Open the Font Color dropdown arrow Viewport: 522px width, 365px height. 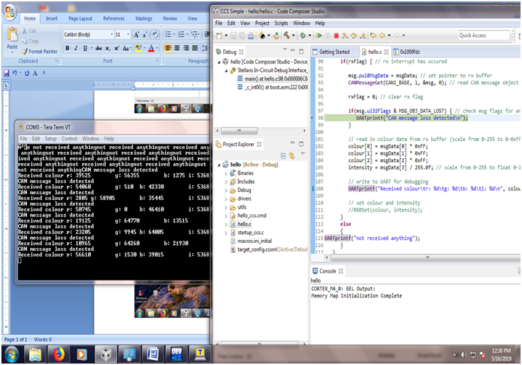coord(157,48)
